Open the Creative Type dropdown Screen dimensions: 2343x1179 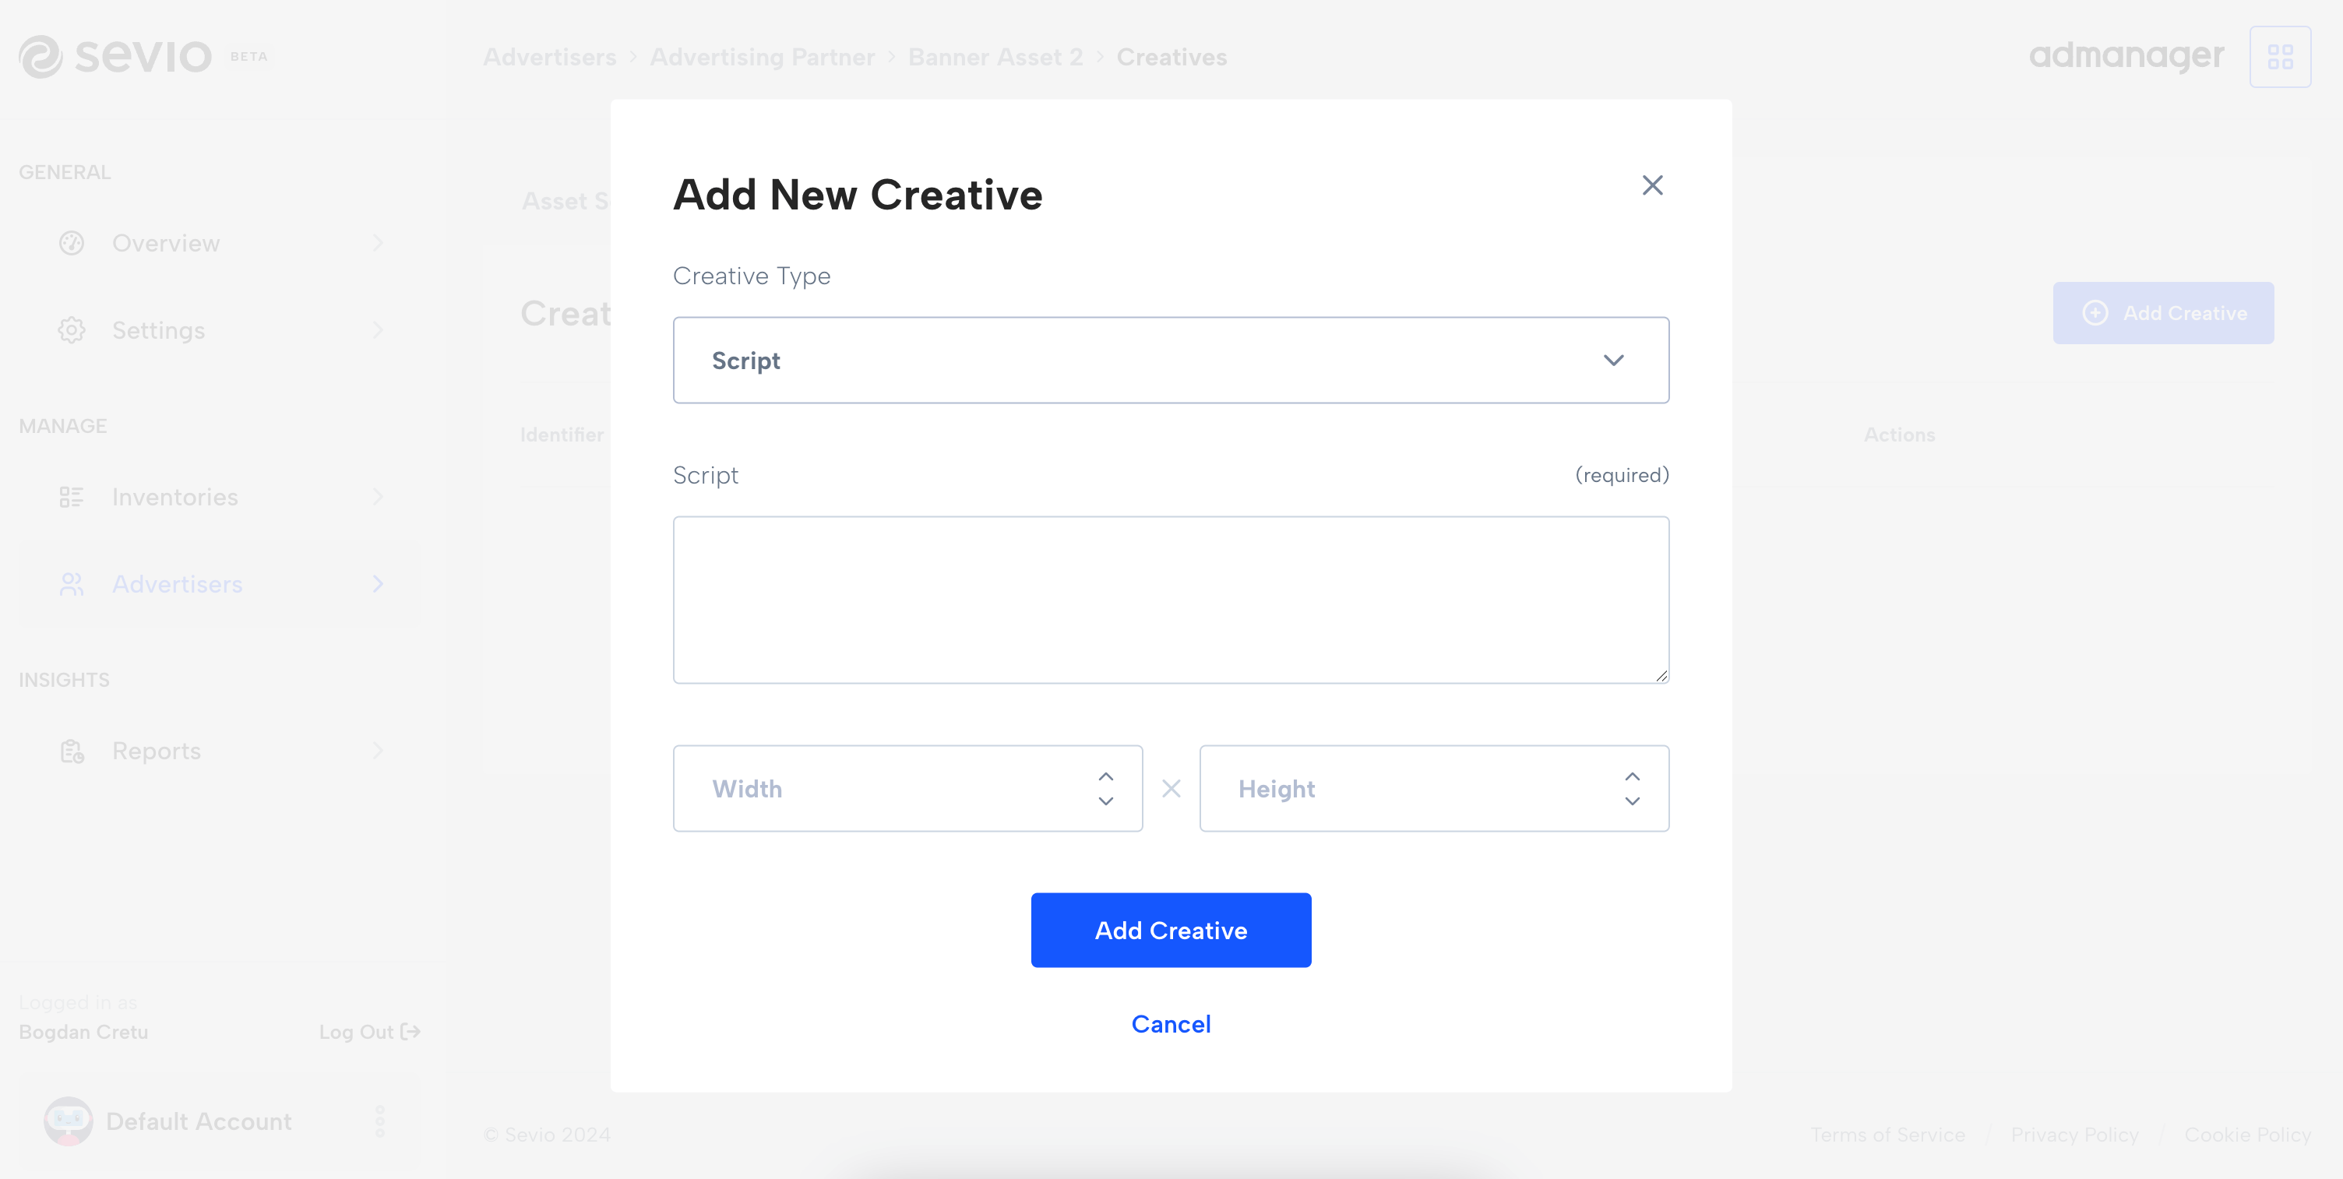[1171, 360]
